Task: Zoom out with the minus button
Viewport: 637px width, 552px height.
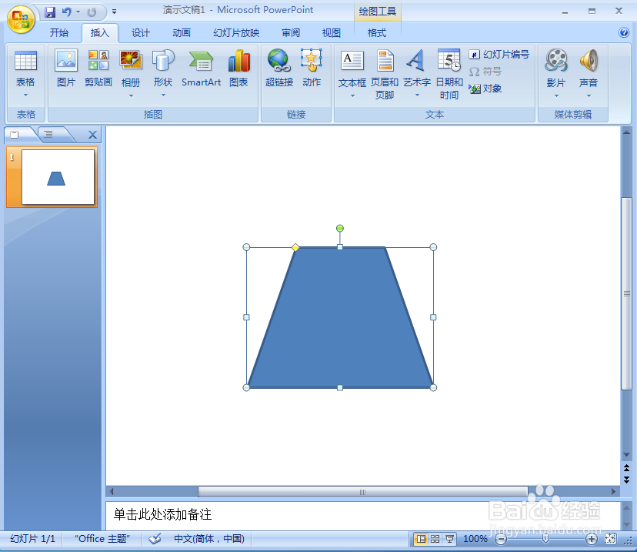Action: (x=501, y=540)
